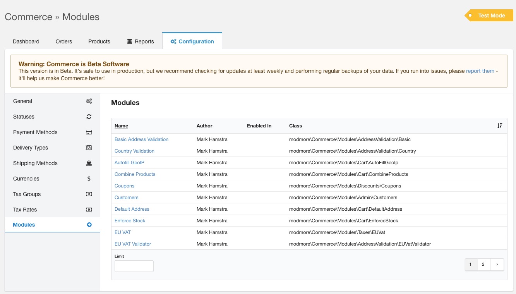Screen dimensions: 516x294
Task: Click the Limit input field
Action: pyautogui.click(x=134, y=266)
